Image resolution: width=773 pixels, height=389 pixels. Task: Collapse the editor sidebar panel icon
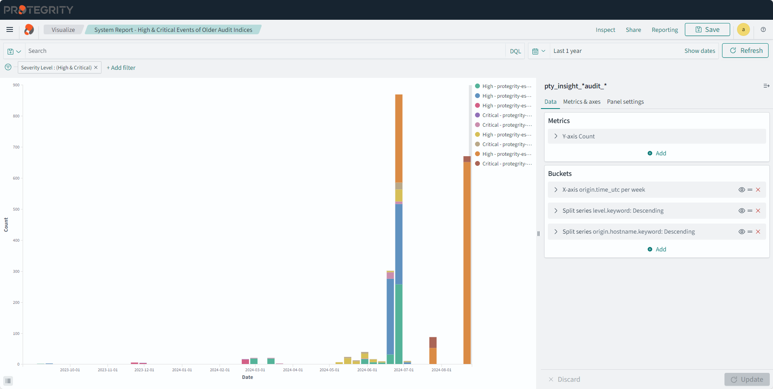[766, 86]
